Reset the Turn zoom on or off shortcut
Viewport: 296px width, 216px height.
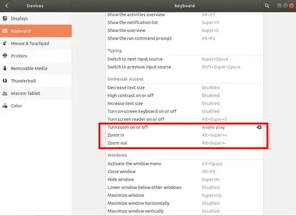click(259, 127)
